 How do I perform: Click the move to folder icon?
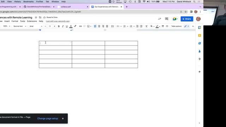[40, 17]
